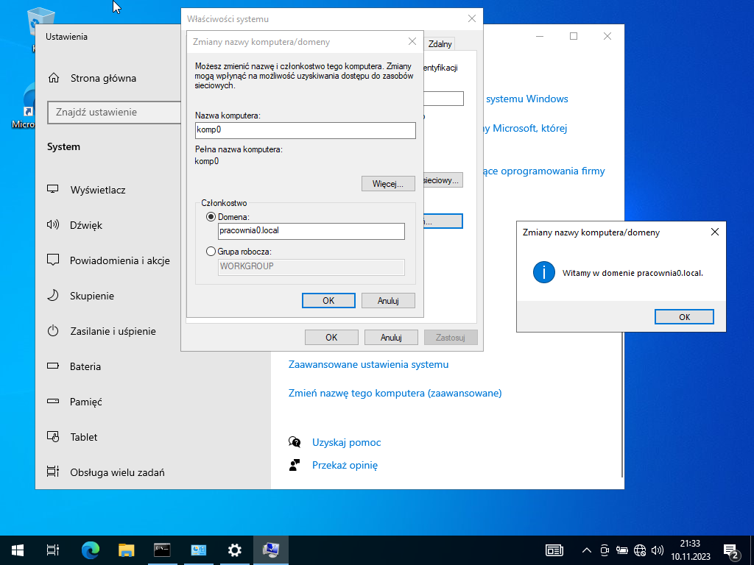This screenshot has height=565, width=754.
Task: Click the Wyświetlacz monitor icon
Action: click(53, 189)
